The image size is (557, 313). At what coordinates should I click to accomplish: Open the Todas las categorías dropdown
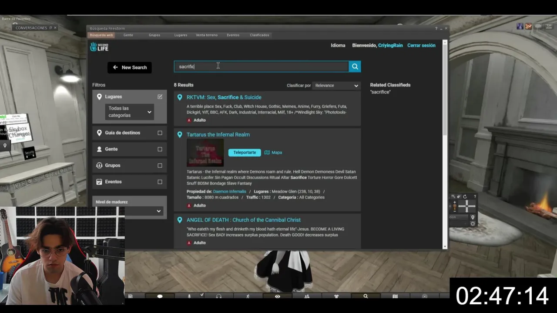pos(130,112)
